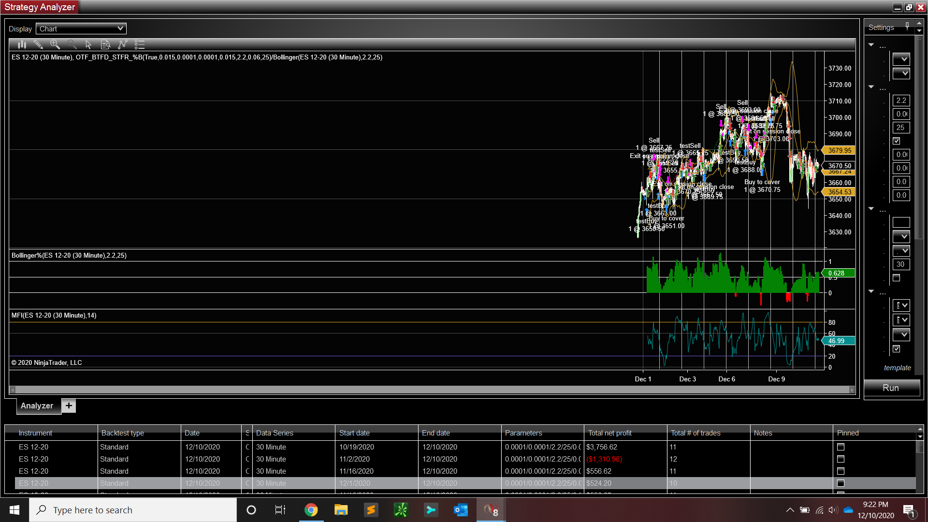The width and height of the screenshot is (928, 522).
Task: Open the top dropdown in Settings panel
Action: click(x=901, y=59)
